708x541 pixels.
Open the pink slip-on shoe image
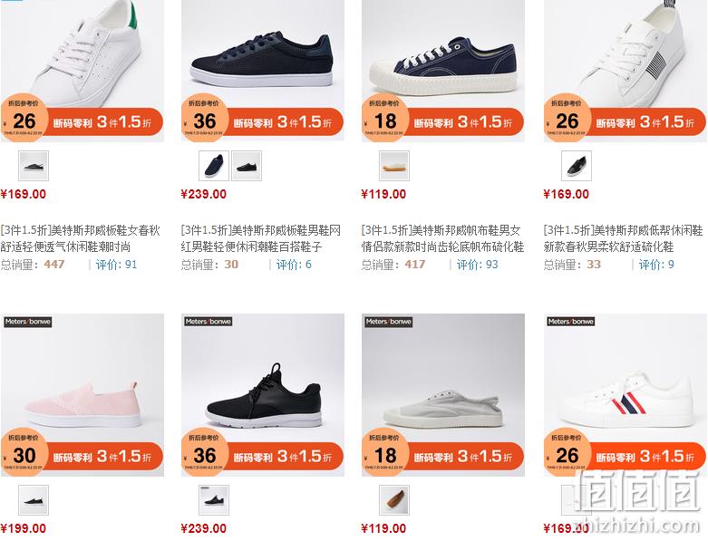pos(82,395)
